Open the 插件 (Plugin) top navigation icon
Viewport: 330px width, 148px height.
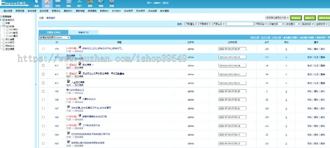[x=90, y=2]
